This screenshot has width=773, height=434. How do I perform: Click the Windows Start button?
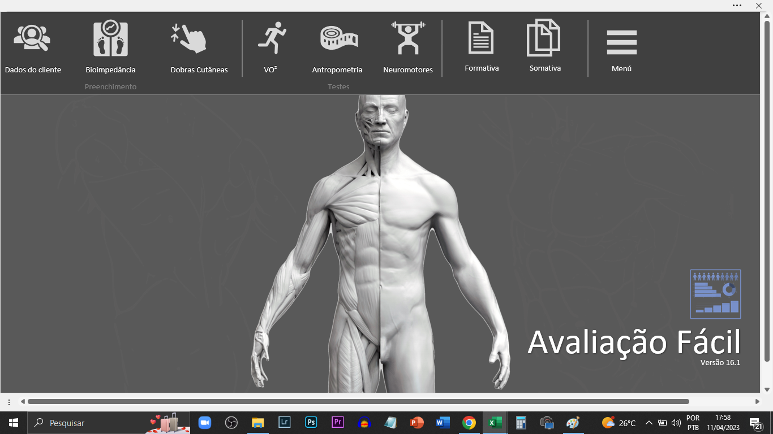point(13,423)
